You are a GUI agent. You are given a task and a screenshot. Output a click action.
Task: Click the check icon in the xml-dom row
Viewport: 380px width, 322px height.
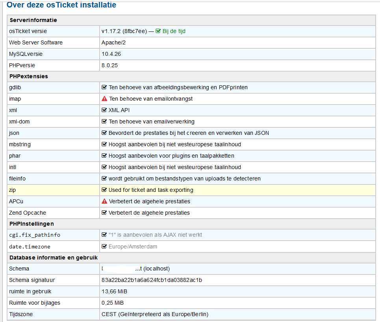point(104,121)
